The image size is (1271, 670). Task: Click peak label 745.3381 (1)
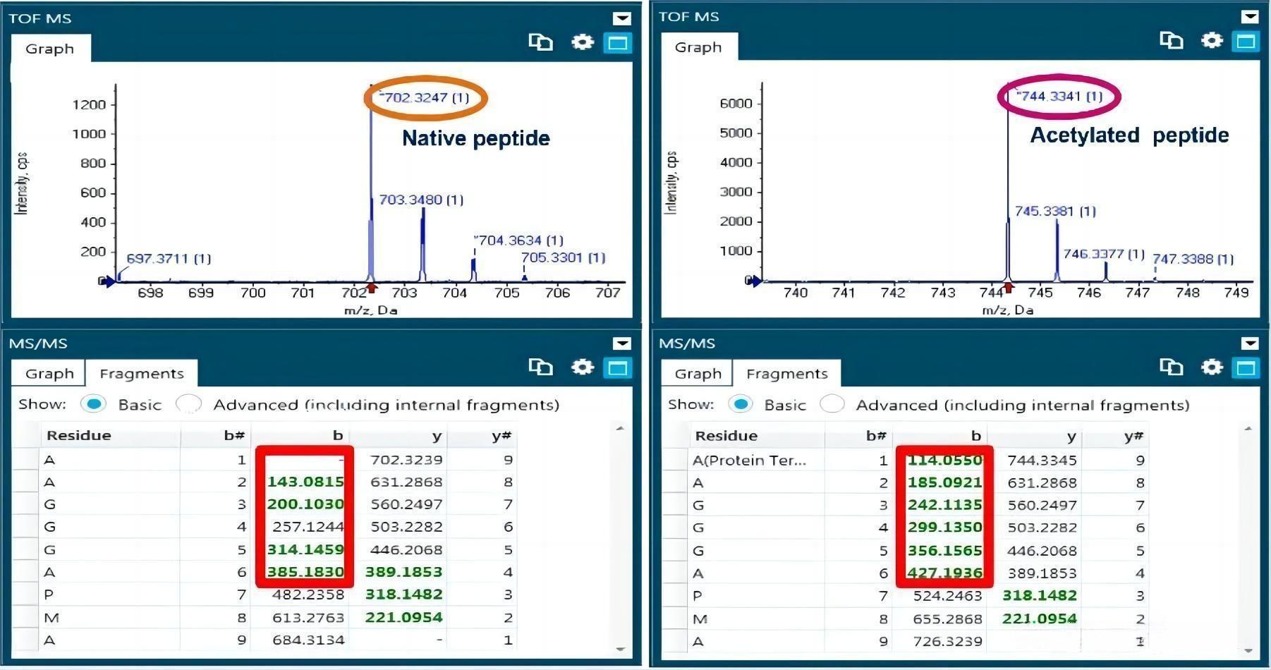pyautogui.click(x=1055, y=211)
